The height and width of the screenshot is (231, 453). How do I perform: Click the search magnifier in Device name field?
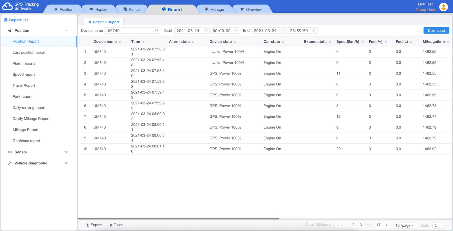click(156, 30)
